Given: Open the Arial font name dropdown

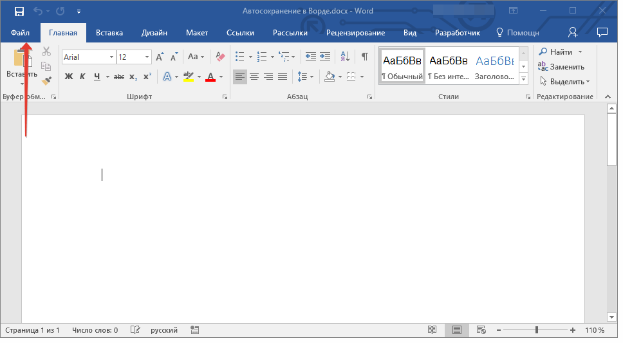Looking at the screenshot, I should (x=111, y=57).
